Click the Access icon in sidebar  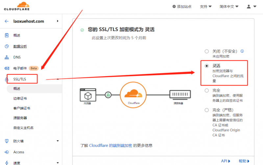coord(7,152)
